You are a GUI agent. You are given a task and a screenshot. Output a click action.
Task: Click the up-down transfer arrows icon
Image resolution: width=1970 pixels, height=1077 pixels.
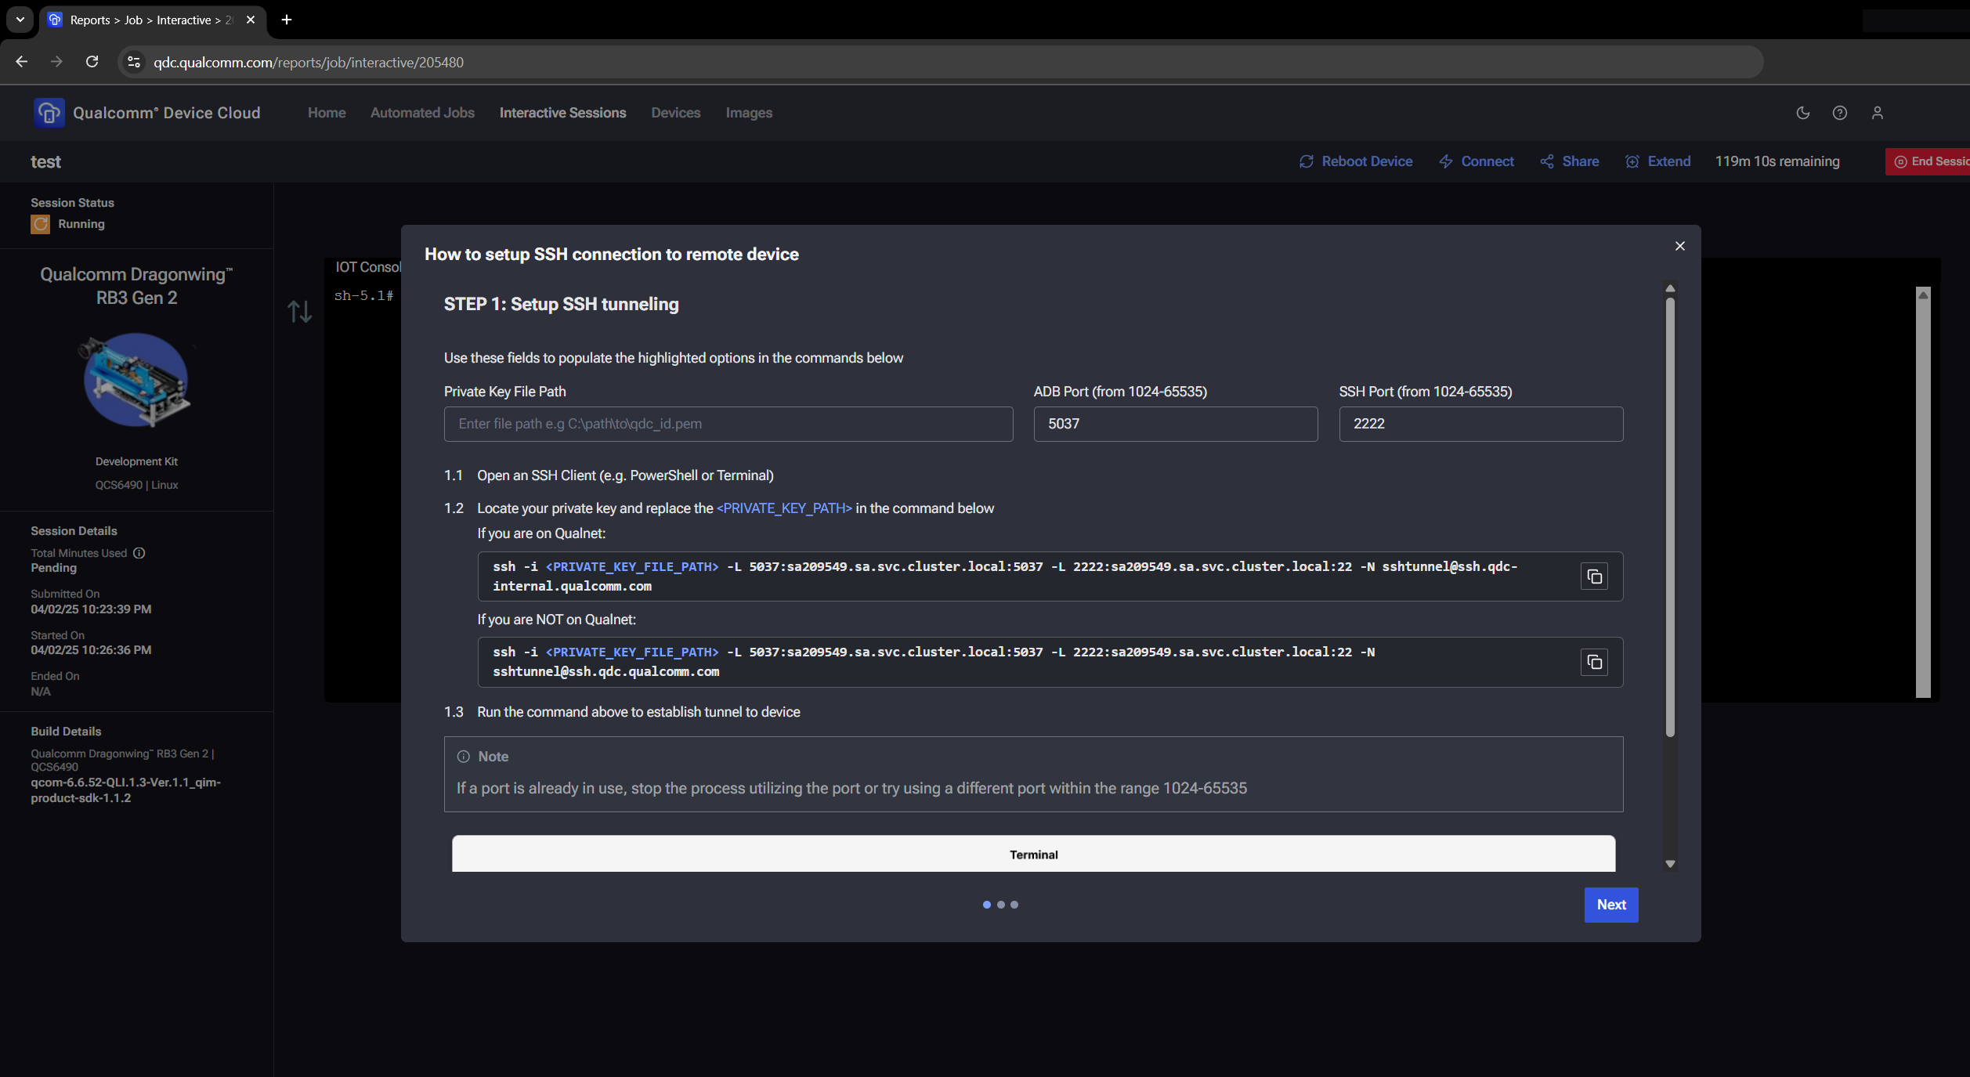(x=299, y=312)
